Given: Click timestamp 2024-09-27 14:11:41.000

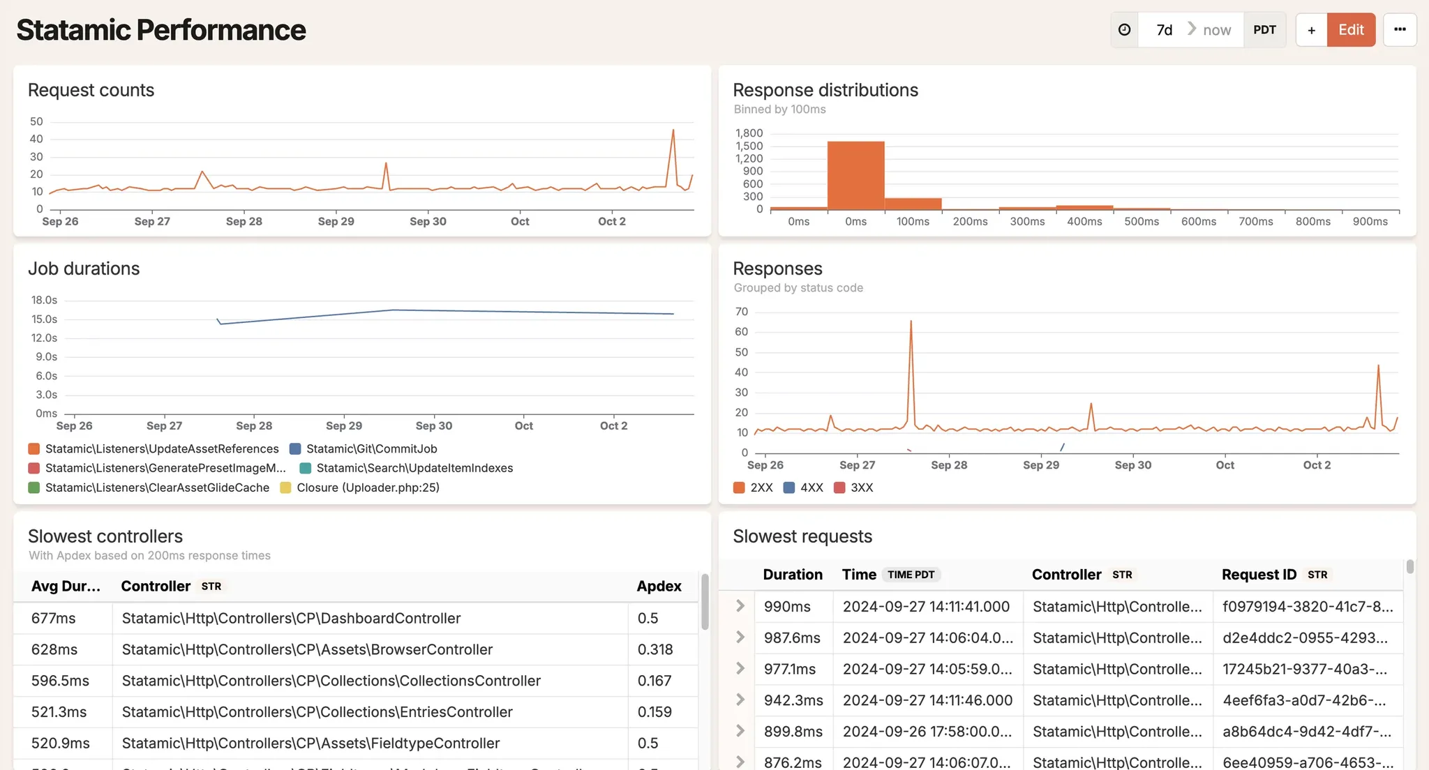Looking at the screenshot, I should pos(926,606).
